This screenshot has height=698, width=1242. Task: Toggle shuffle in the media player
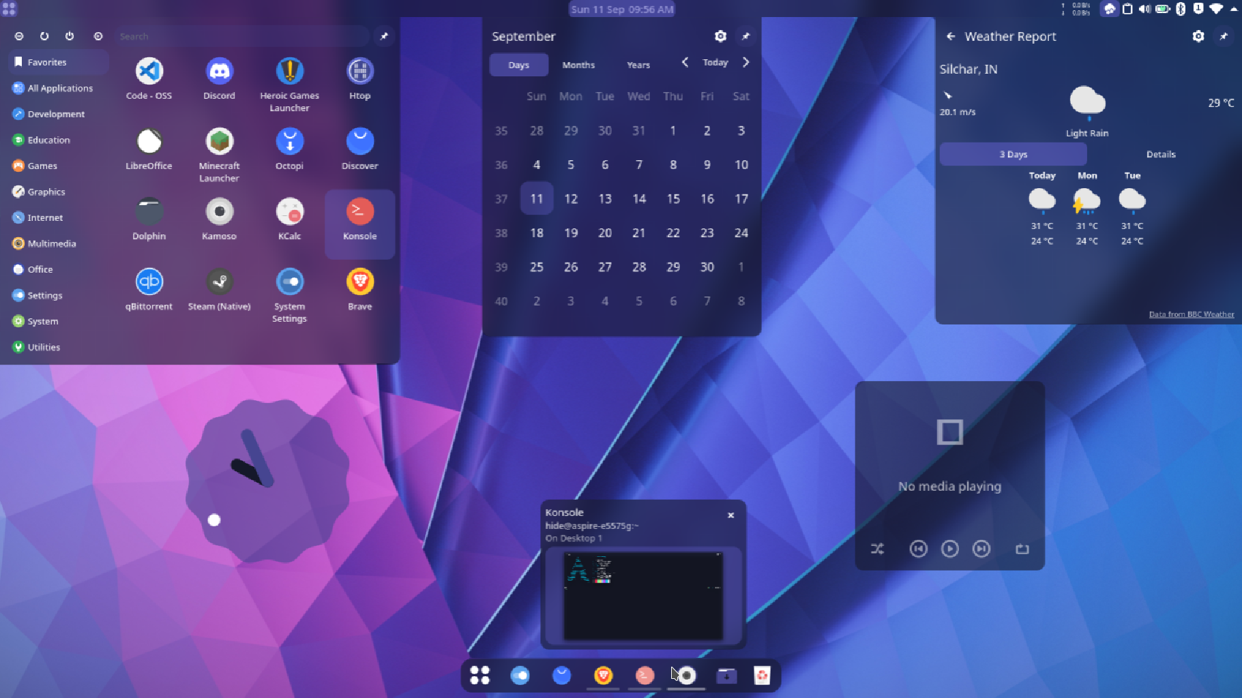(x=877, y=549)
